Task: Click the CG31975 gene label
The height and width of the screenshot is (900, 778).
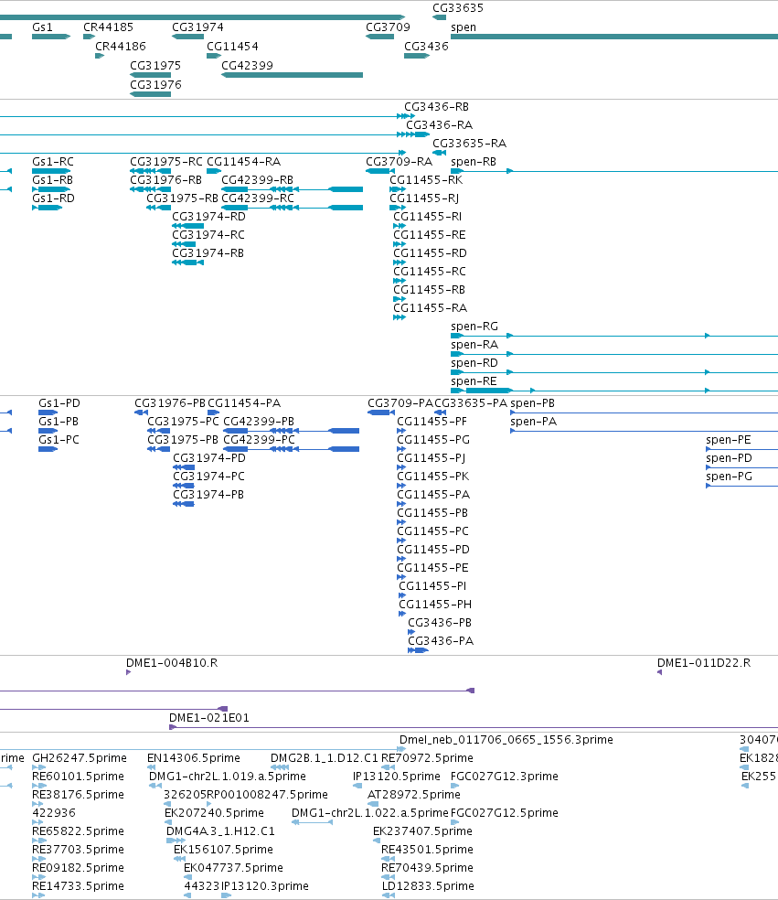Action: click(155, 66)
